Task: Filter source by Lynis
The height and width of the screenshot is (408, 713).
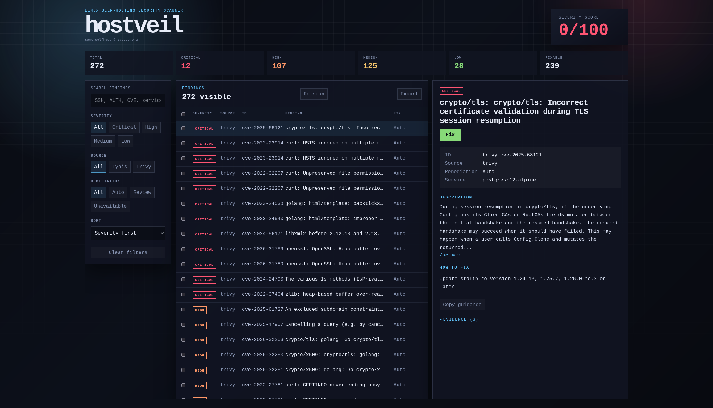Action: pos(120,167)
